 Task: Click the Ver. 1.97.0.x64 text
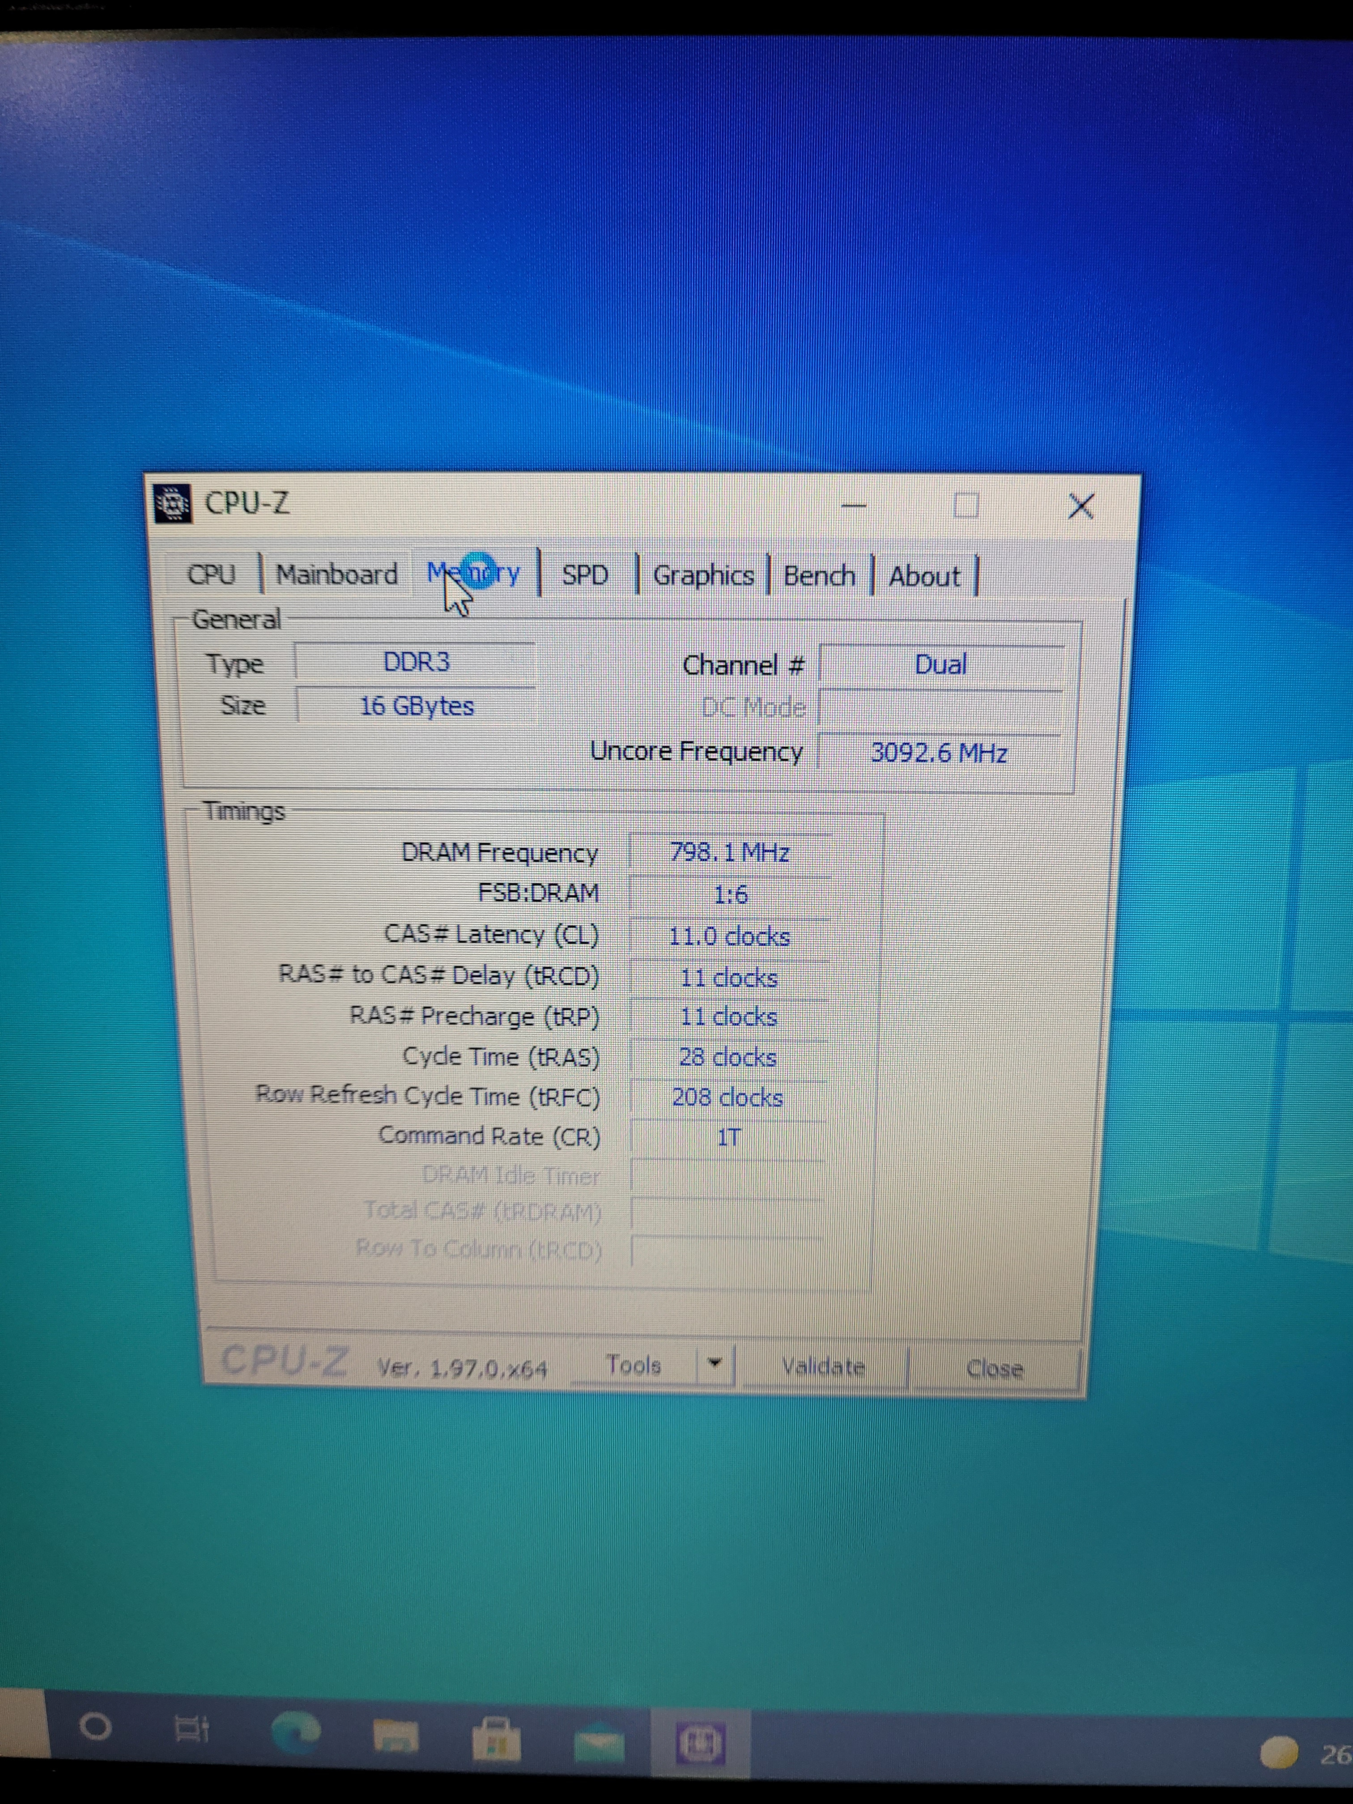click(462, 1368)
